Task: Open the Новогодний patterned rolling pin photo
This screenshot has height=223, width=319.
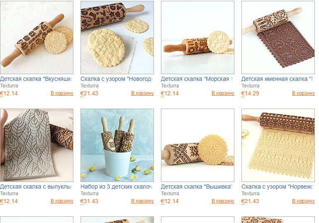Action: pos(117,37)
